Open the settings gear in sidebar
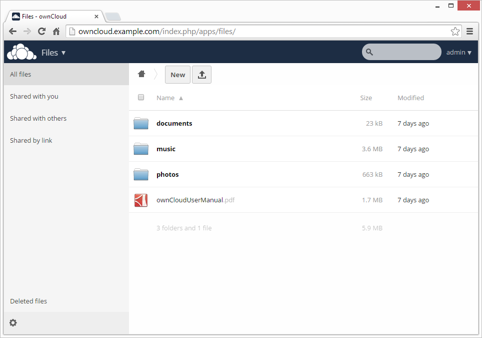 13,323
